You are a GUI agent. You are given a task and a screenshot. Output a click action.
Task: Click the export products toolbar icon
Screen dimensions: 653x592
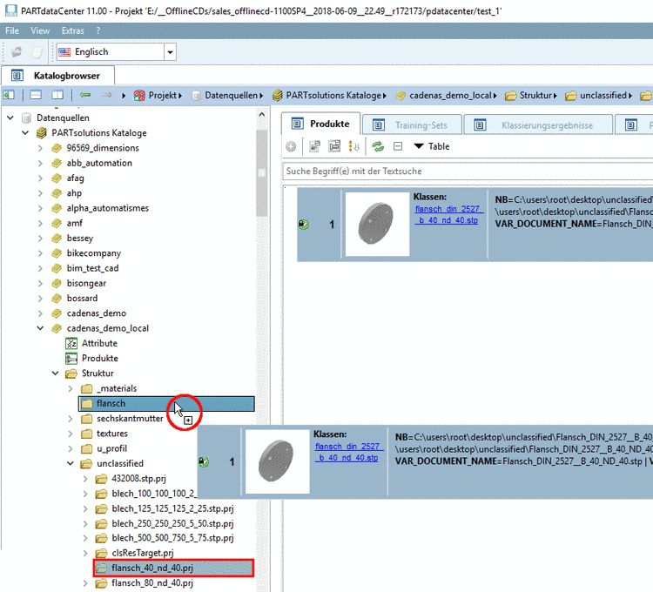pyautogui.click(x=334, y=146)
